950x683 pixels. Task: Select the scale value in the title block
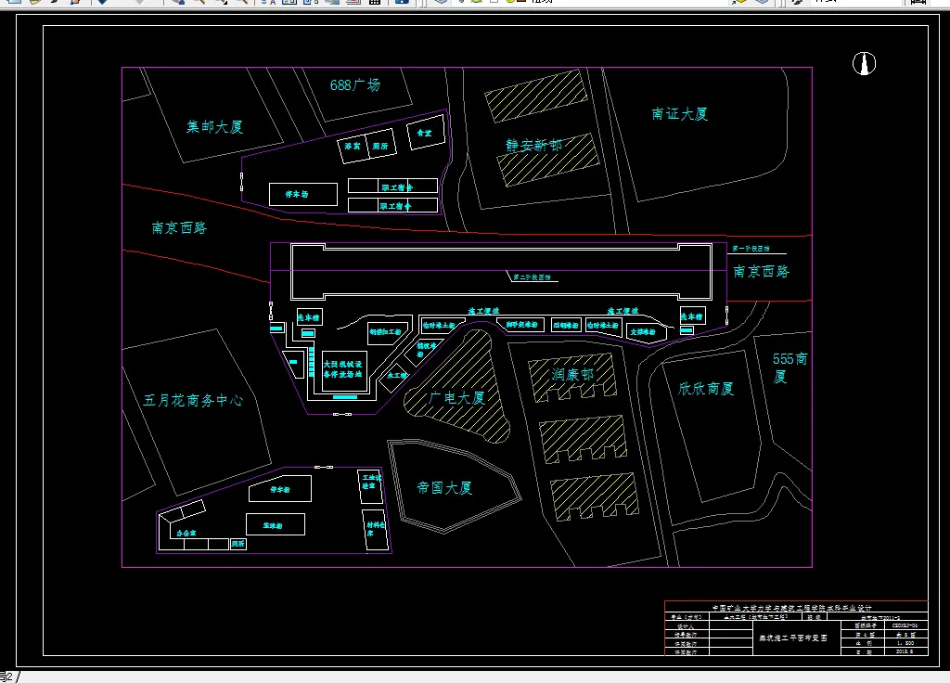tap(905, 643)
